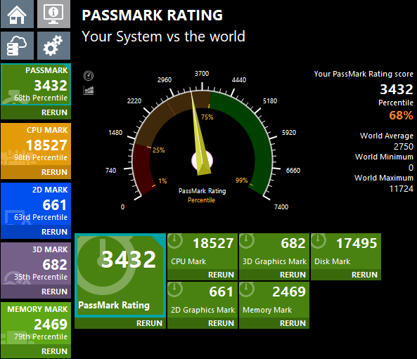The image size is (417, 359).
Task: Click the 75% gauge percentile marker
Action: tap(207, 117)
